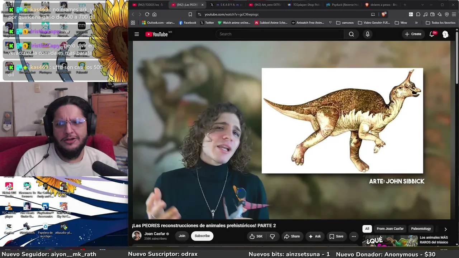Click the youtube.com address bar URL
The image size is (459, 258).
coord(232,14)
